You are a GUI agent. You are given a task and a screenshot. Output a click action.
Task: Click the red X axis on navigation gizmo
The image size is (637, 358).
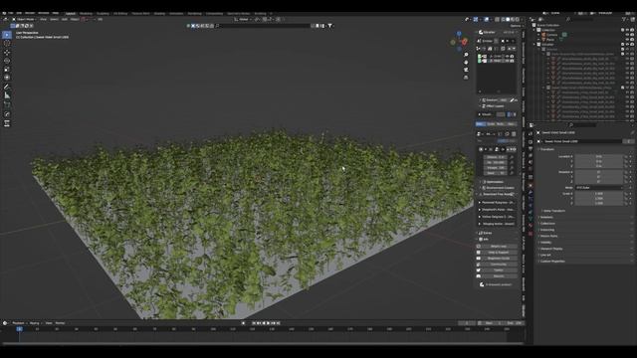[x=465, y=42]
